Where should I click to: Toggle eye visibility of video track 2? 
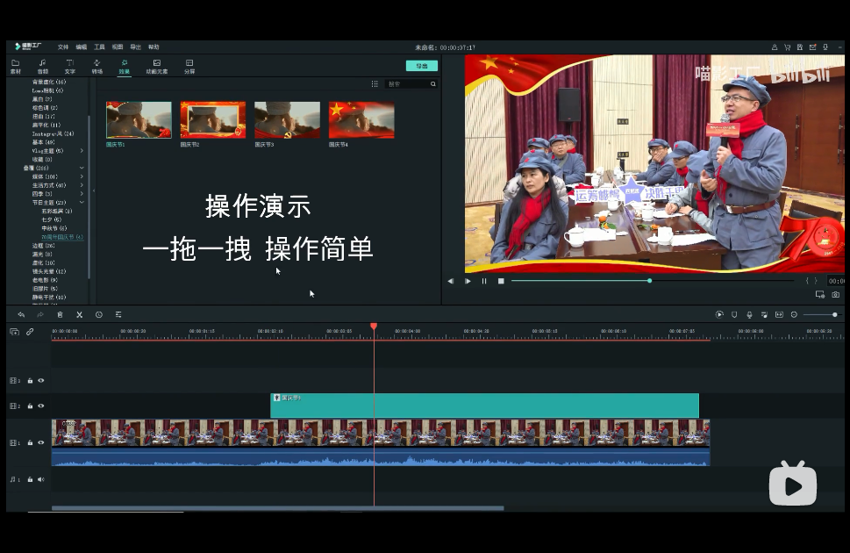[x=40, y=406]
